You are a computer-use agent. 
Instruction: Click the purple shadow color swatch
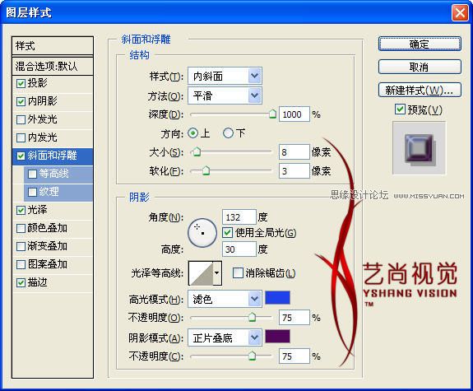tap(277, 336)
